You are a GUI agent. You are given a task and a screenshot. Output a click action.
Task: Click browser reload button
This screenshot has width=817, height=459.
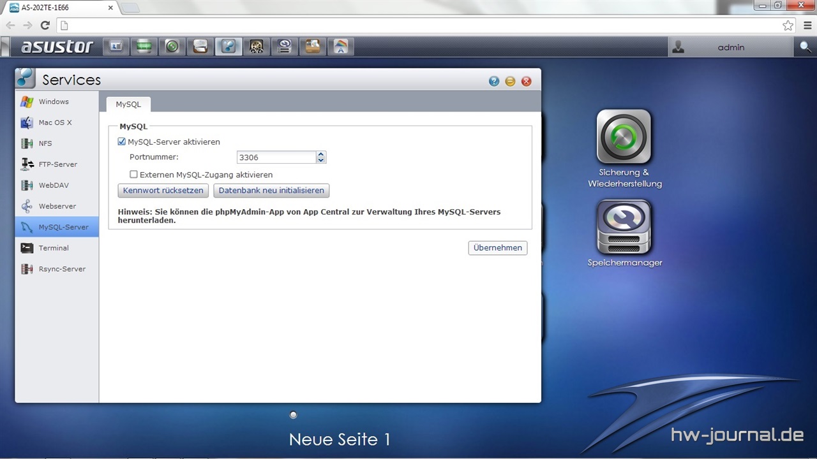coord(45,25)
